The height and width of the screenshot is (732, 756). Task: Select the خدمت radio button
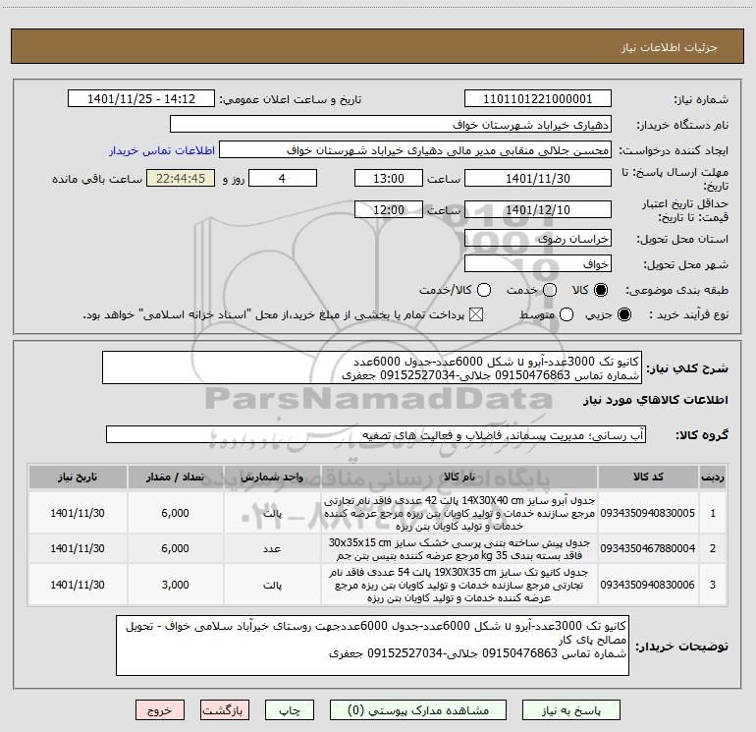coord(550,290)
